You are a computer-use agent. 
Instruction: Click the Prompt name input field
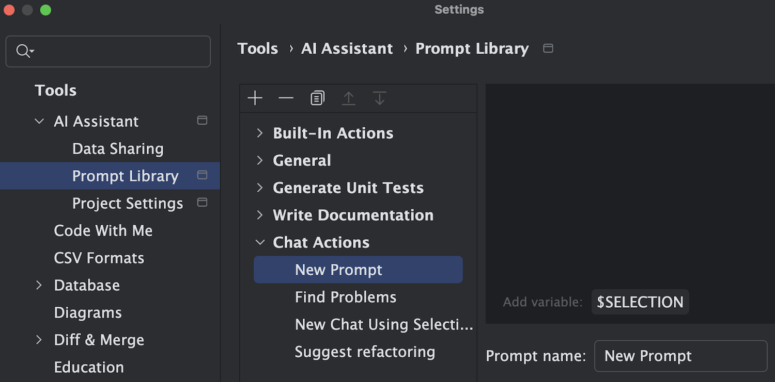click(680, 356)
